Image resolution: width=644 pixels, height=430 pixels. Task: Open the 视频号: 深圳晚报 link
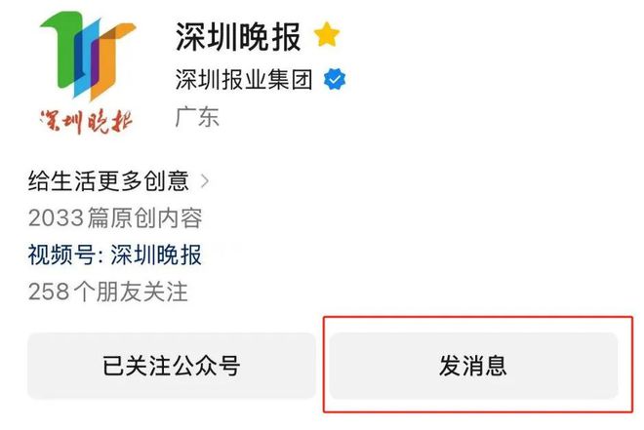pyautogui.click(x=115, y=254)
